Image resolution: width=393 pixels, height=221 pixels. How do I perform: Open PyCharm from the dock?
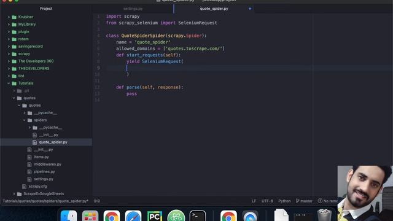pyautogui.click(x=155, y=215)
